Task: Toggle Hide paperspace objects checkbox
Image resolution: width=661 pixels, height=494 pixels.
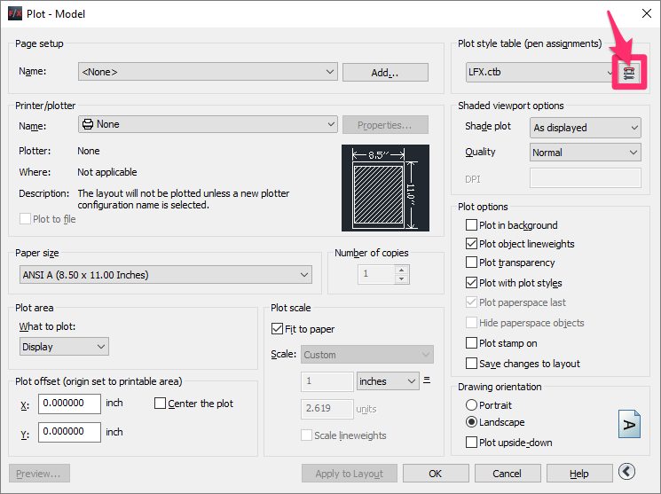Action: tap(471, 323)
